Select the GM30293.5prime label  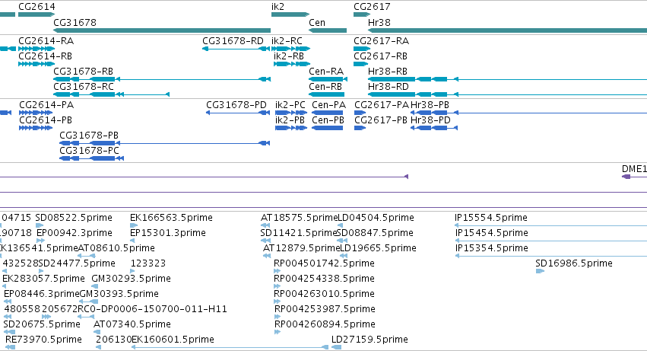pos(132,279)
